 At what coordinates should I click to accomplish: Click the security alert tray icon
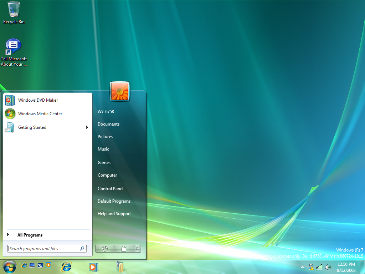311,267
